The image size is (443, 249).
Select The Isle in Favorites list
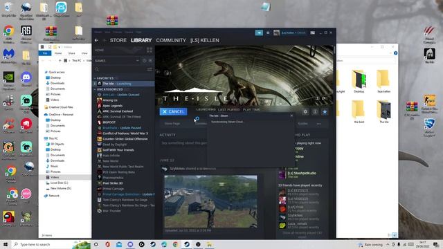pos(124,84)
